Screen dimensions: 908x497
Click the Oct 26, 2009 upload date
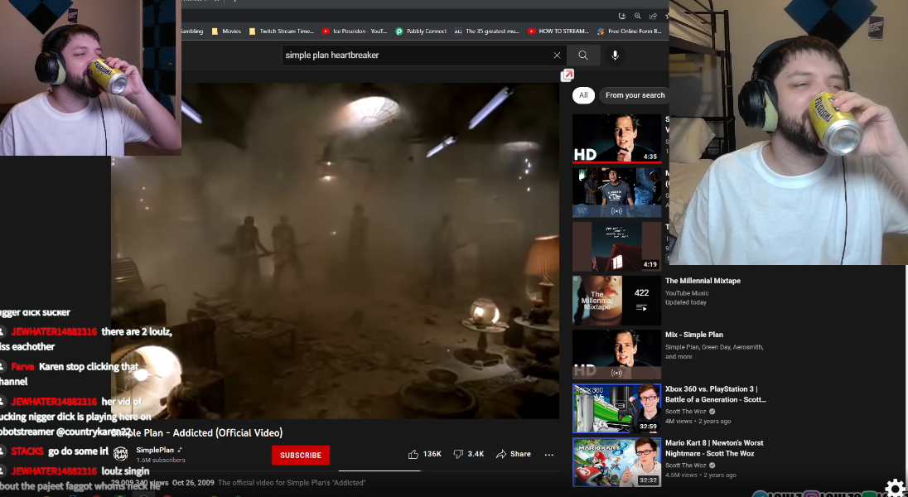(x=193, y=483)
